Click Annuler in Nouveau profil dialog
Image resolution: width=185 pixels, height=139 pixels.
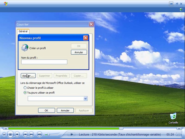click(79, 52)
